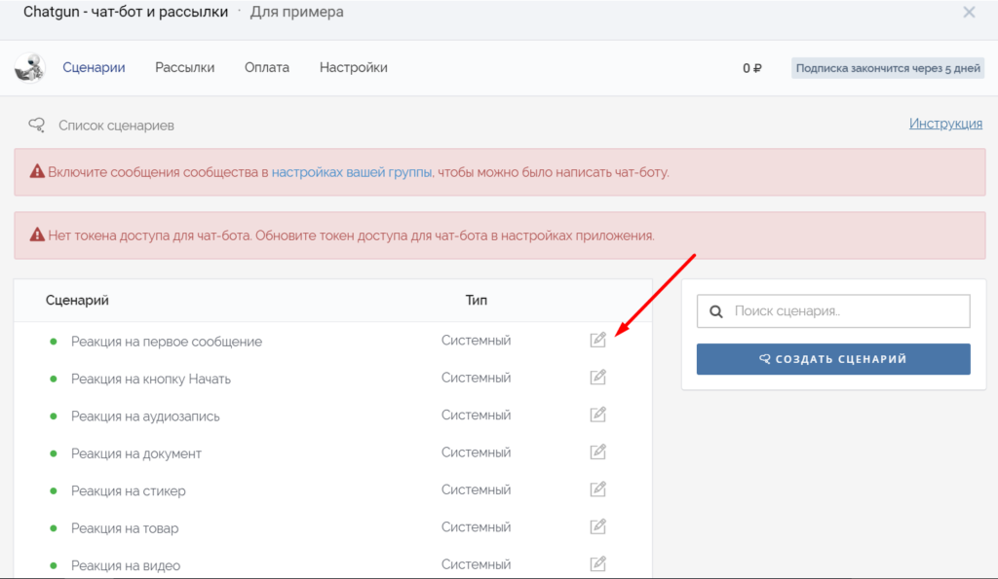Click green status dot for "Реакция на стикер"

point(54,490)
